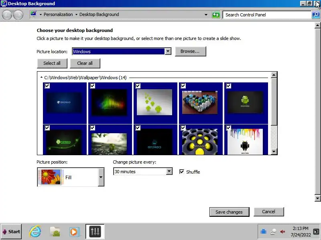Click the muted speaker tray icon

(283, 232)
